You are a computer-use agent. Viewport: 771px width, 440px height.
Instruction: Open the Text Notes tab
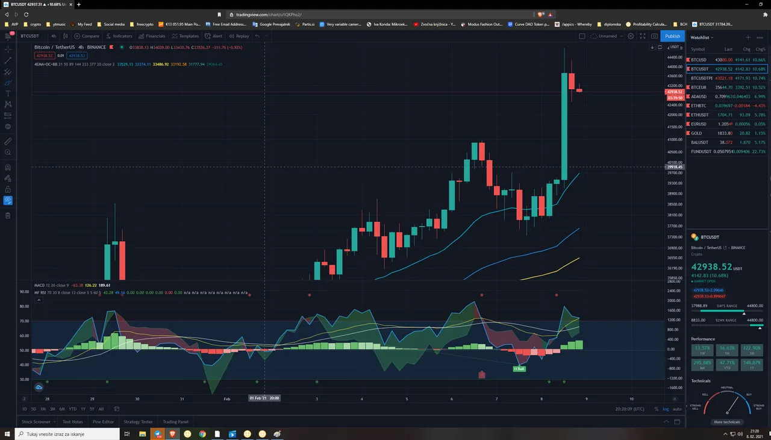[x=72, y=422]
